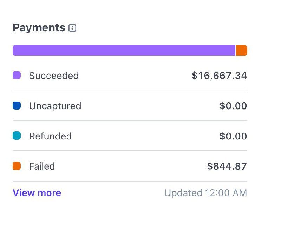Click the Uncaptured $0.00 amount
This screenshot has height=229, width=281.
pyautogui.click(x=233, y=106)
